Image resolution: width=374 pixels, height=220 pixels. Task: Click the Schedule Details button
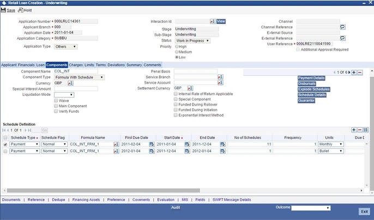(312, 95)
